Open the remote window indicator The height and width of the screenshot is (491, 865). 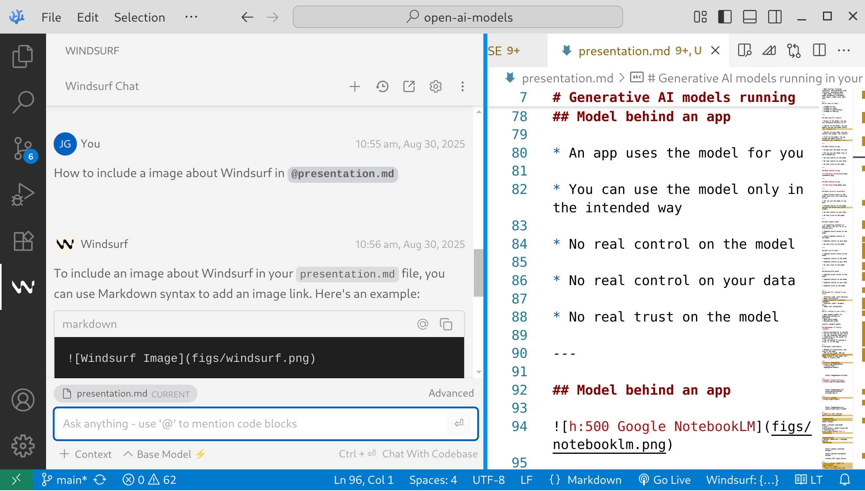16,480
